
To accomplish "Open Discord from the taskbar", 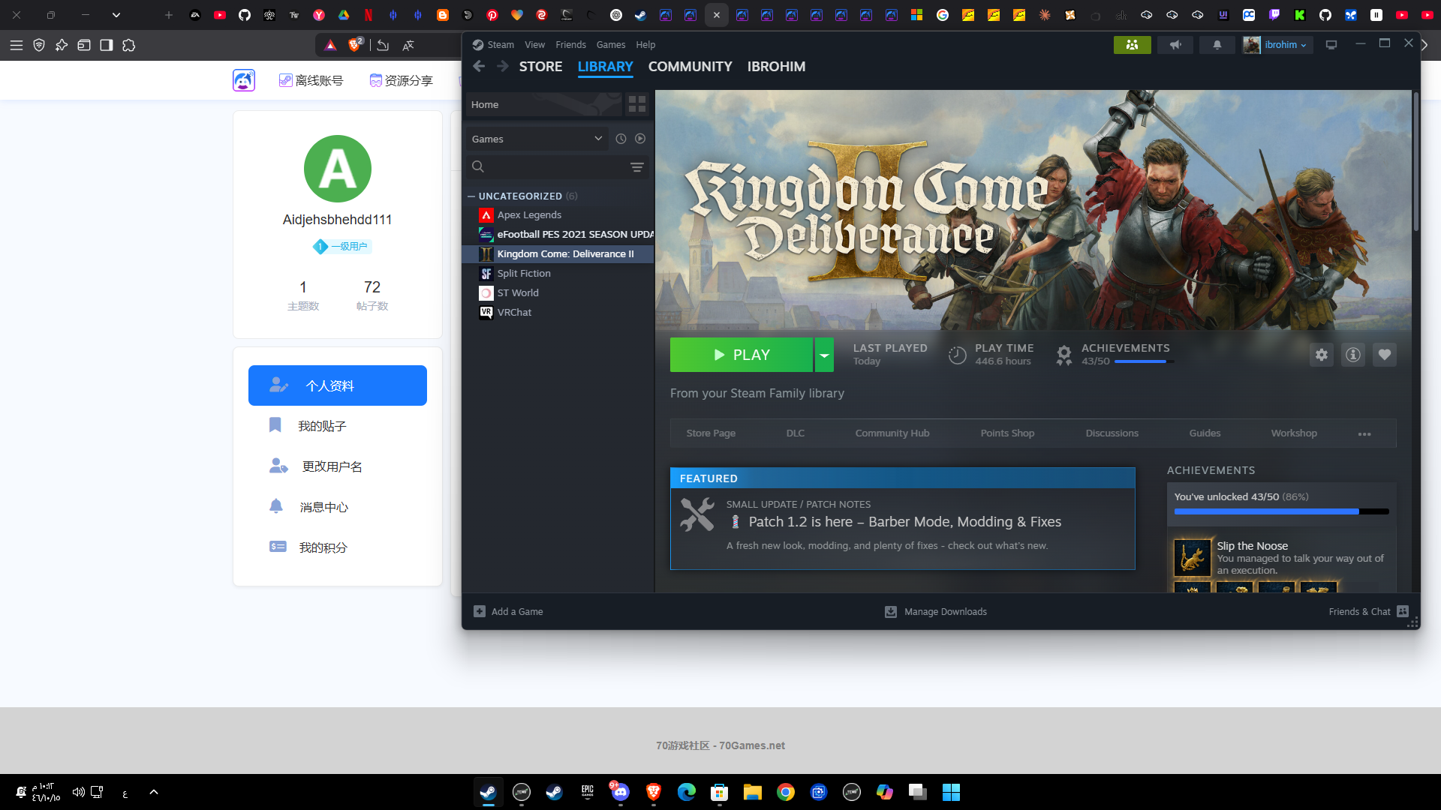I will [x=620, y=792].
